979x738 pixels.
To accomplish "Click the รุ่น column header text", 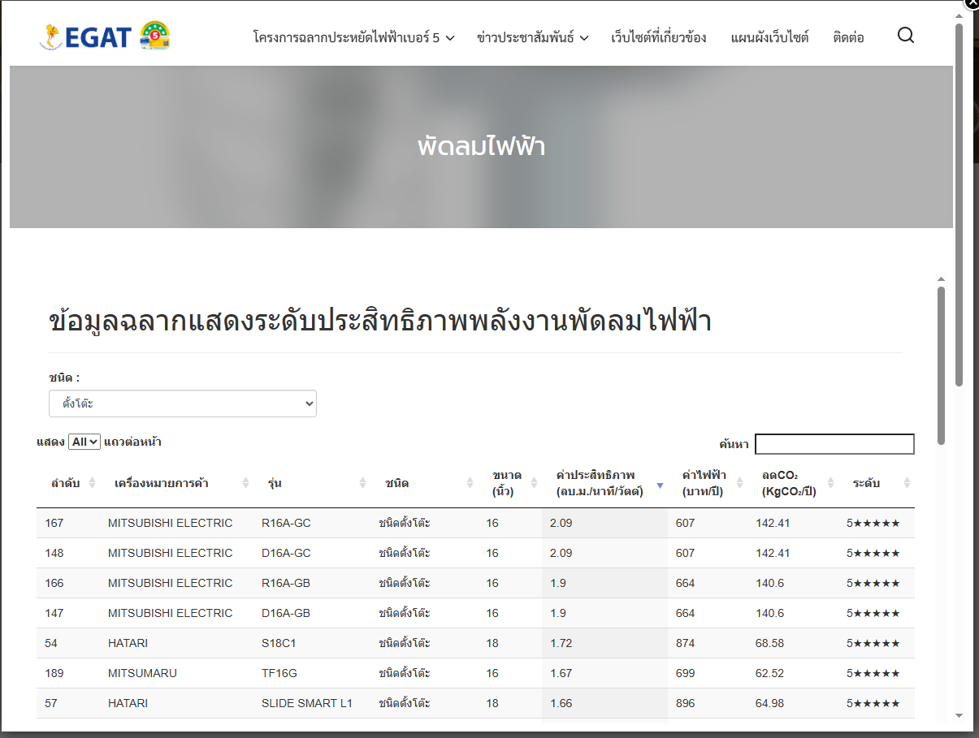I will coord(275,483).
